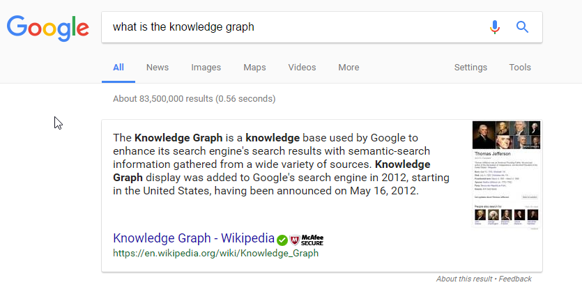Start voice search with microphone icon
The height and width of the screenshot is (294, 582).
tap(495, 27)
